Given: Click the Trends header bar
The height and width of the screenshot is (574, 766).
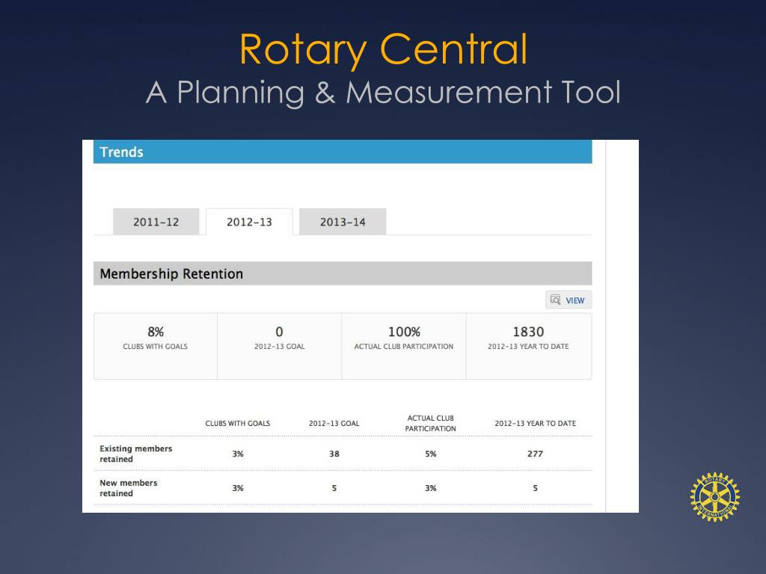Looking at the screenshot, I should pos(343,152).
